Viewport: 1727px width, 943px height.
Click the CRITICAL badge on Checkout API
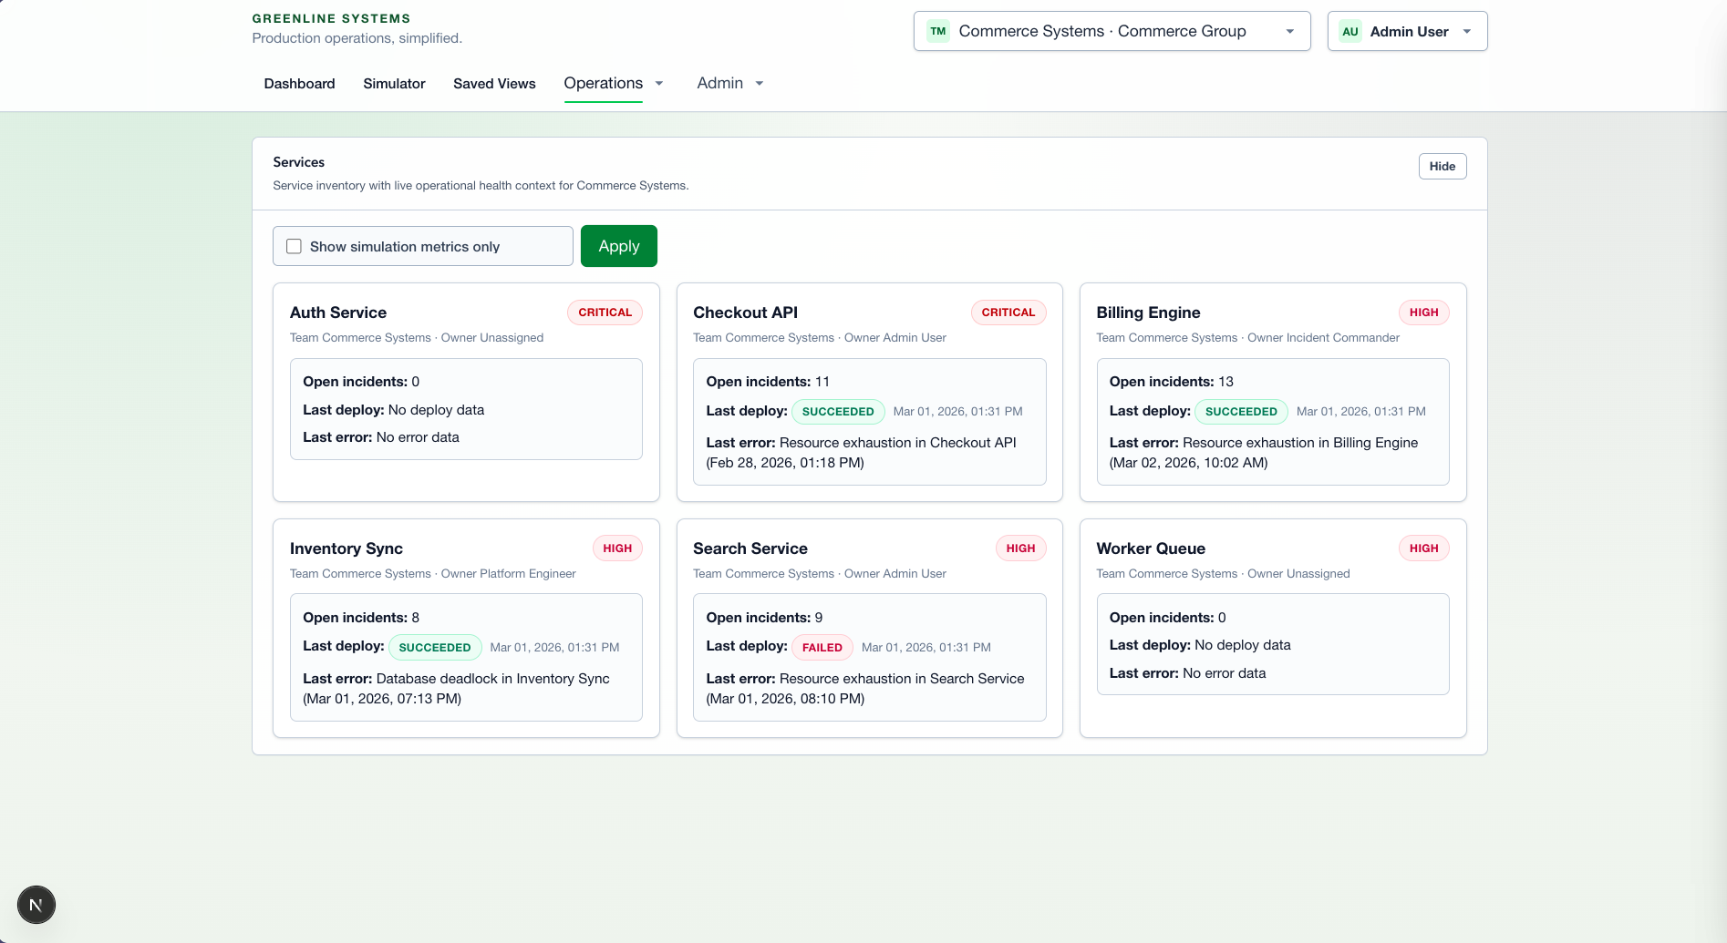point(1008,313)
